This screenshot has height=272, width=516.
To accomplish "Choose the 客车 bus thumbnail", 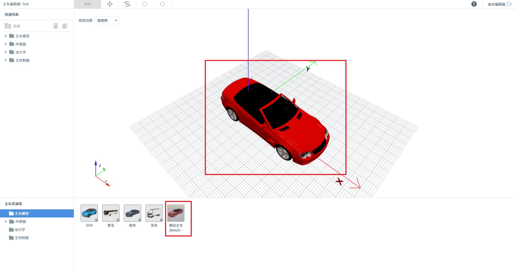I will pyautogui.click(x=111, y=213).
